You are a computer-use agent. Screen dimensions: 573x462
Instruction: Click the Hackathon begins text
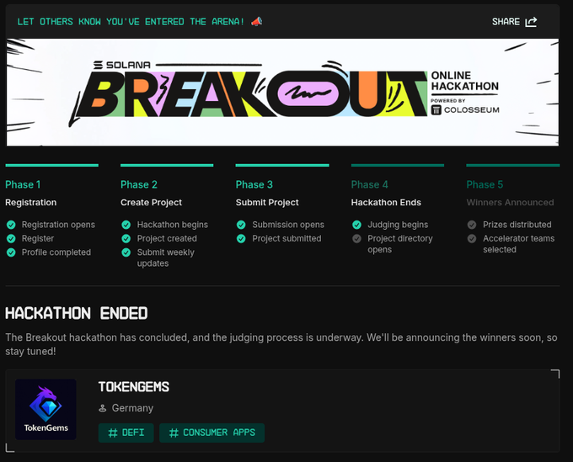(173, 225)
